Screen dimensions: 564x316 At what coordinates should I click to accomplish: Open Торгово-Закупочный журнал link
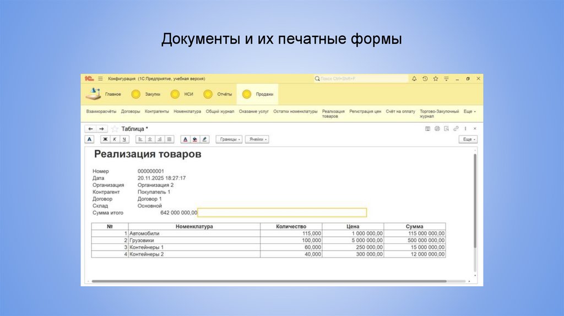click(x=439, y=113)
